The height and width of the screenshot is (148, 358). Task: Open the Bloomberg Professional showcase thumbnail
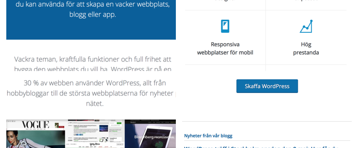(x=150, y=134)
